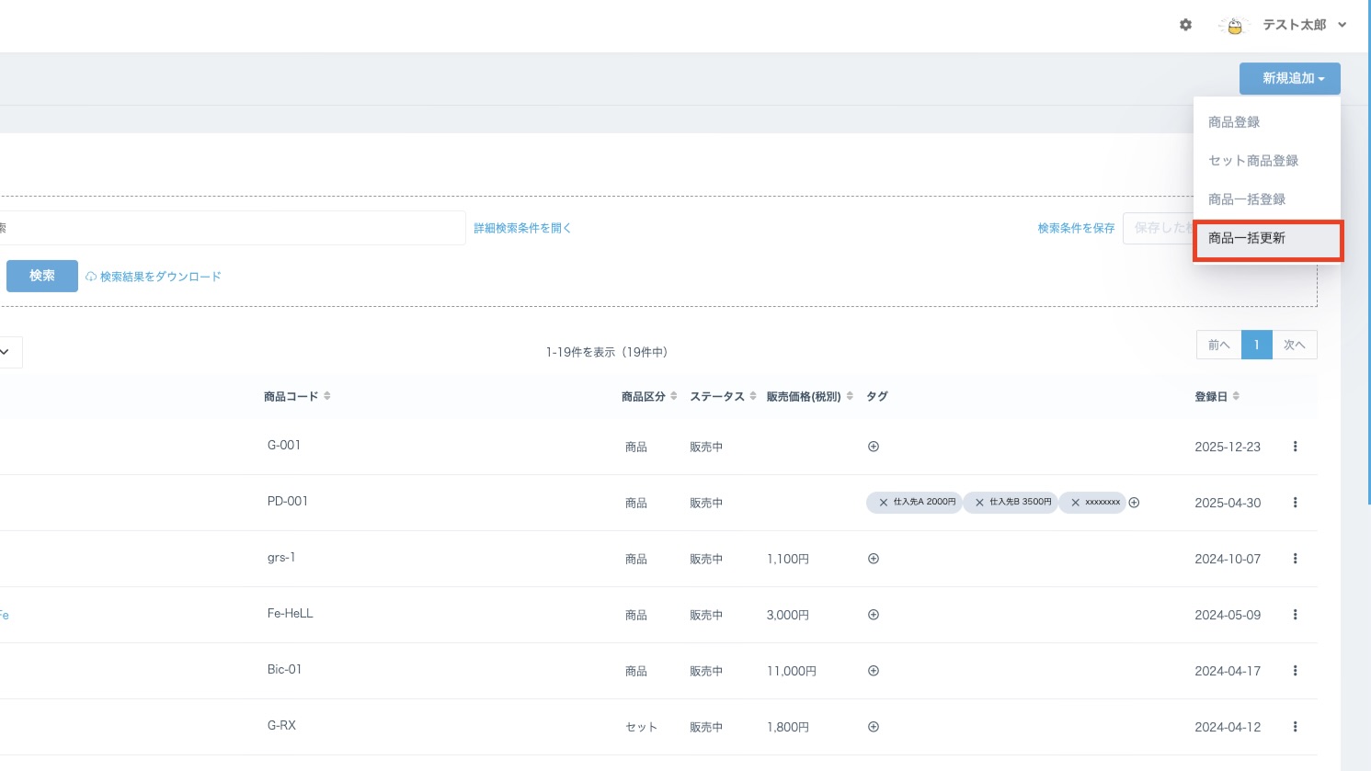
Task: Open the settings gear icon
Action: point(1185,25)
